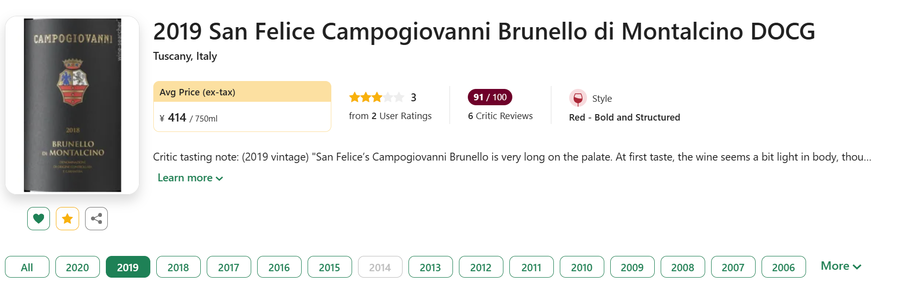901x291 pixels.
Task: Click the user star rating stars
Action: tap(376, 97)
